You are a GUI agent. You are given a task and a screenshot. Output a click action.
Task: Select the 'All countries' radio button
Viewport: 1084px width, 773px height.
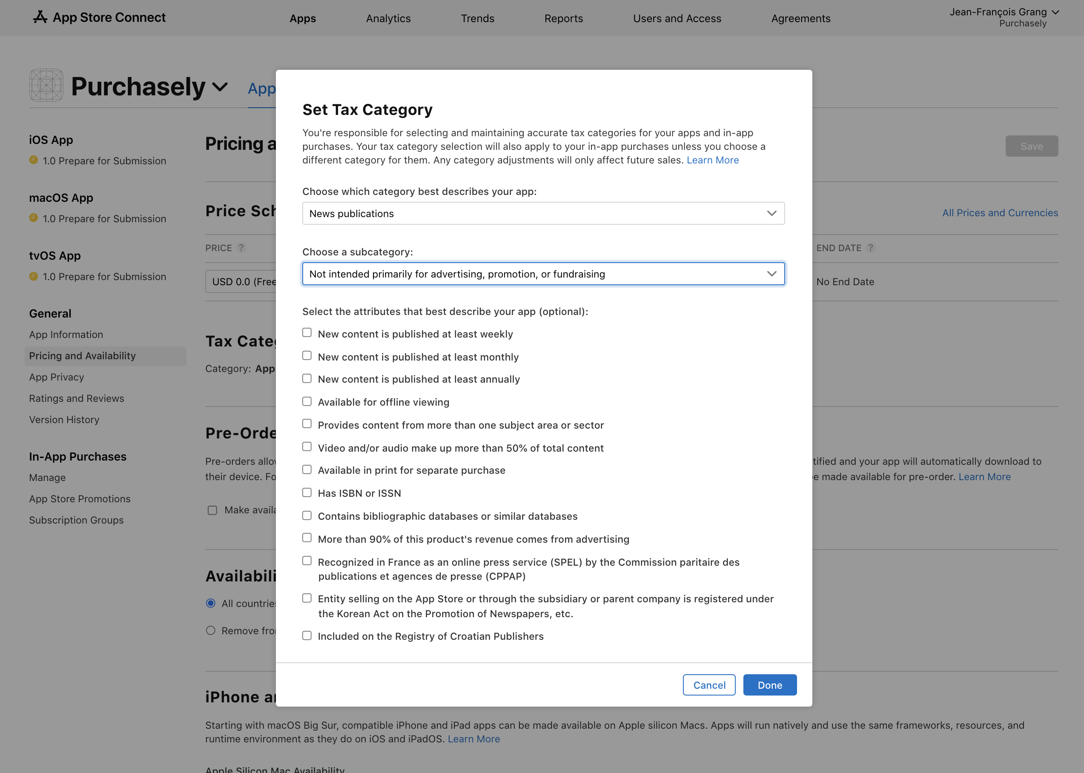[210, 603]
